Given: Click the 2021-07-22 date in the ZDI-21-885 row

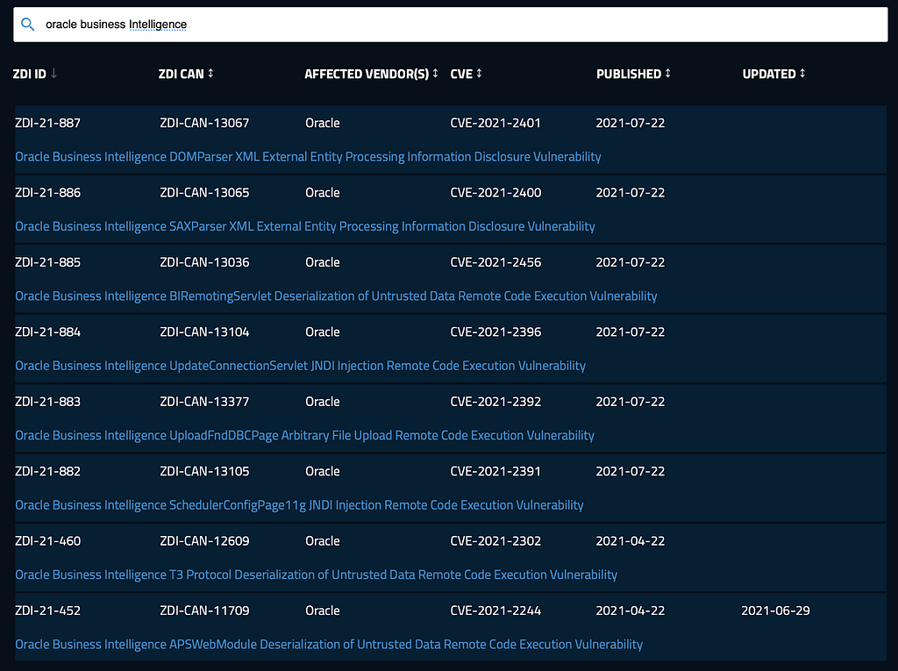Looking at the screenshot, I should click(630, 262).
